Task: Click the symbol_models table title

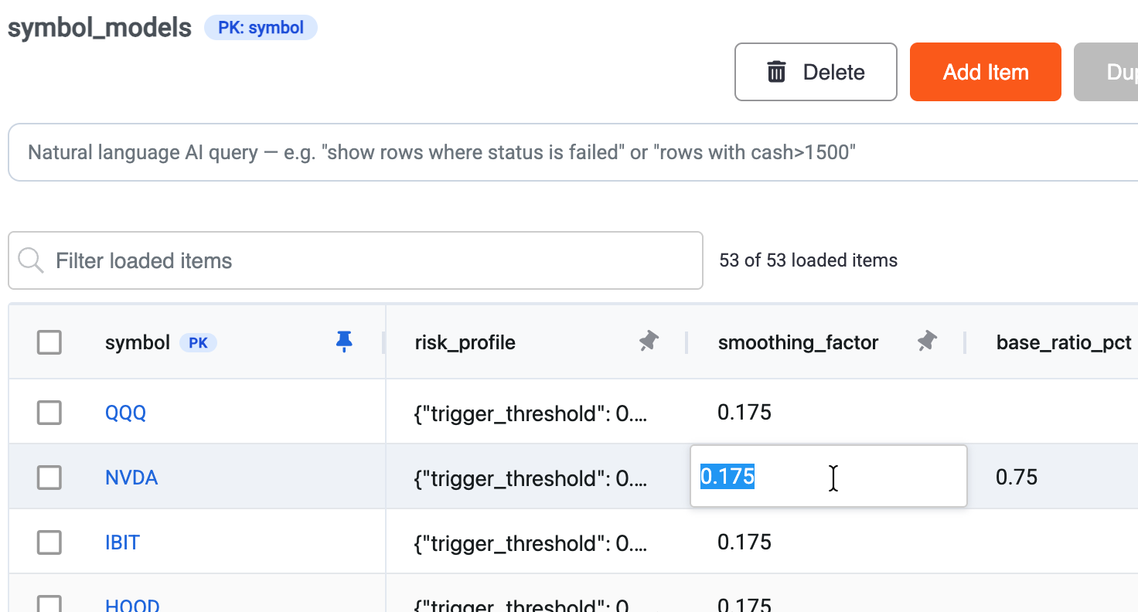Action: (100, 28)
